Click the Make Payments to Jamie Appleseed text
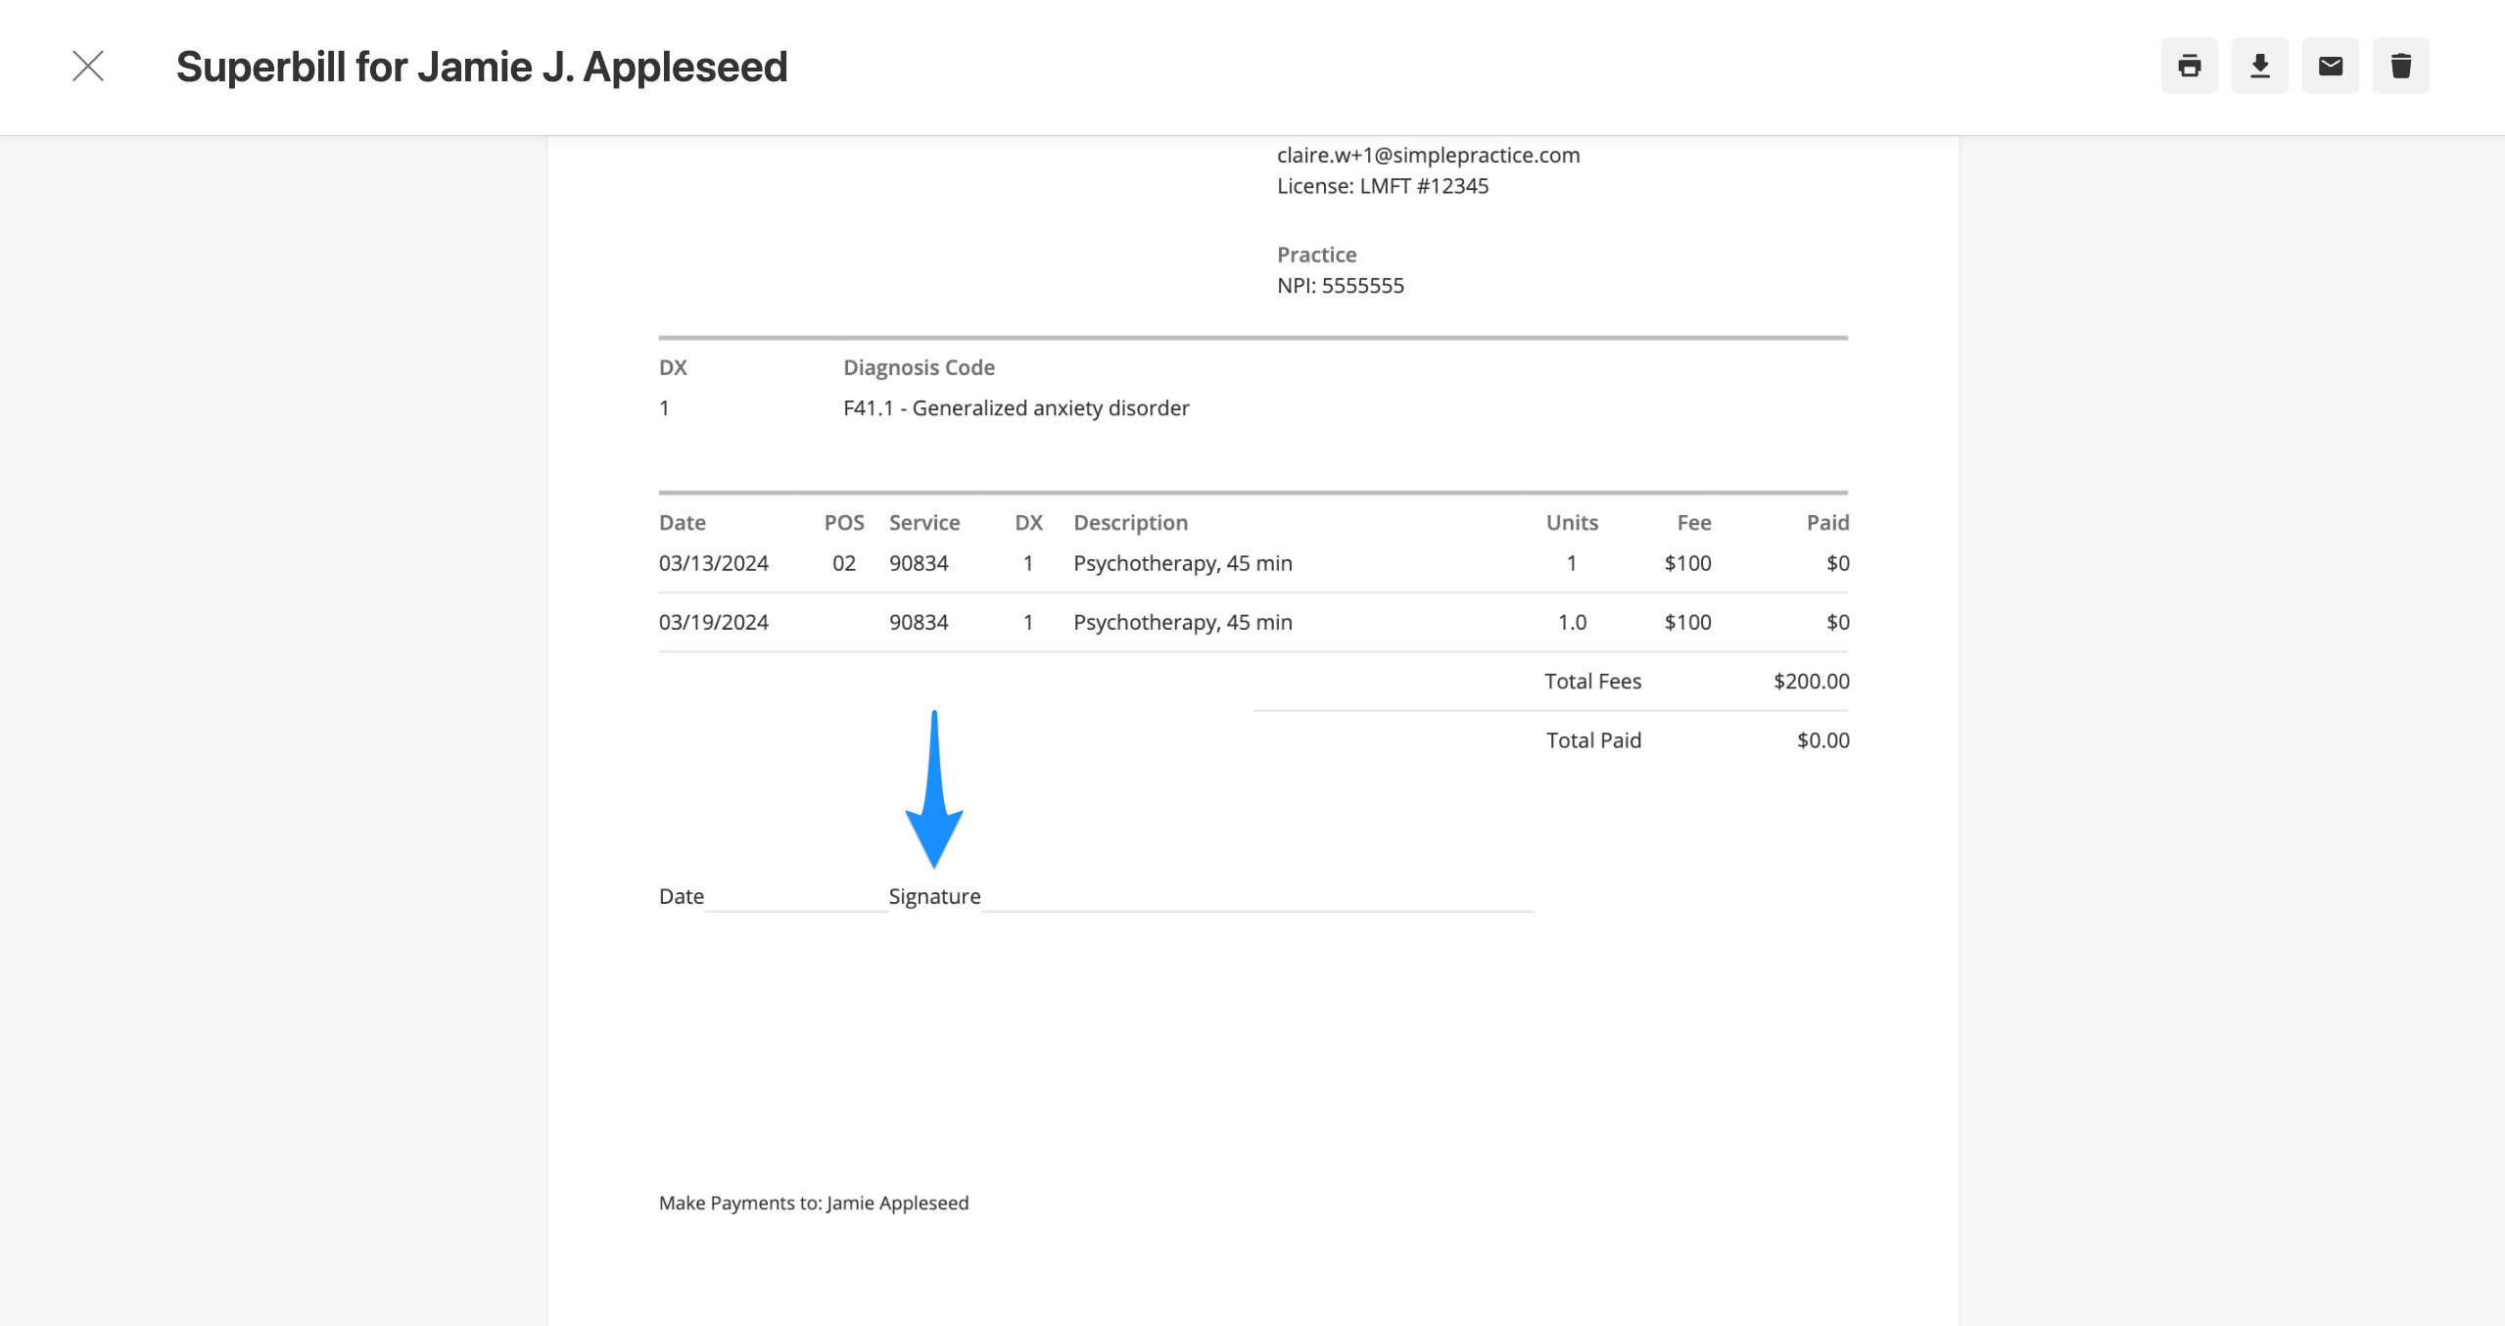The height and width of the screenshot is (1326, 2505). [813, 1203]
